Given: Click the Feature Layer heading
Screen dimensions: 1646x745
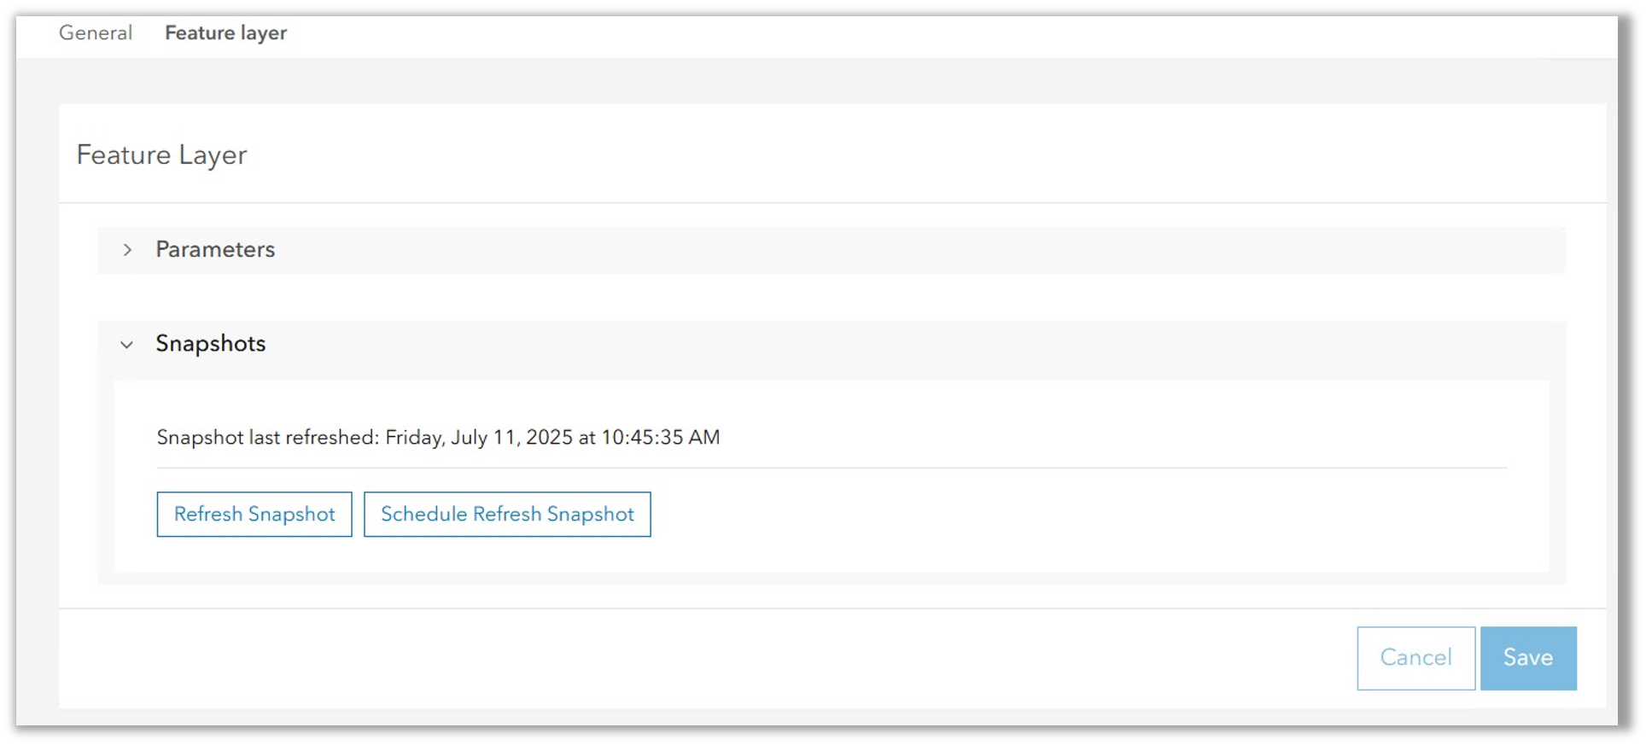Looking at the screenshot, I should click(x=161, y=154).
